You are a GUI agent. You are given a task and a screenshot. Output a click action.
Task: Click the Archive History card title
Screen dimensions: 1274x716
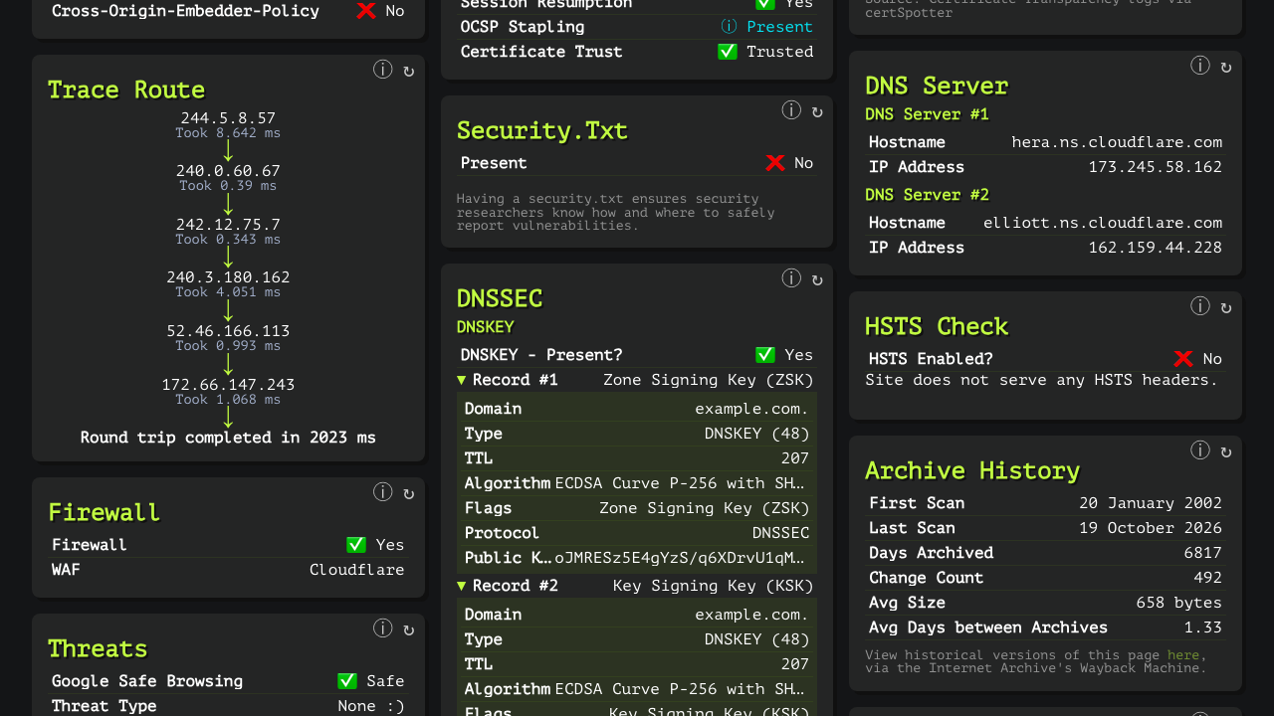(971, 470)
